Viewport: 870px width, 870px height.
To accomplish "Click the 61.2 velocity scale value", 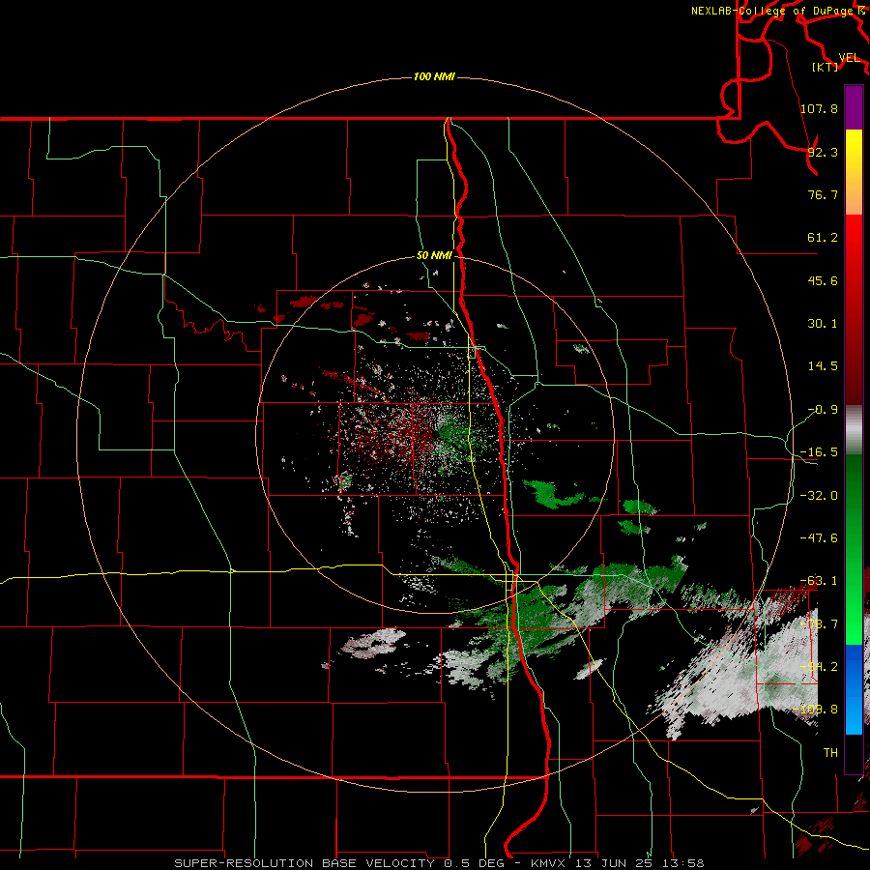I will 823,238.
